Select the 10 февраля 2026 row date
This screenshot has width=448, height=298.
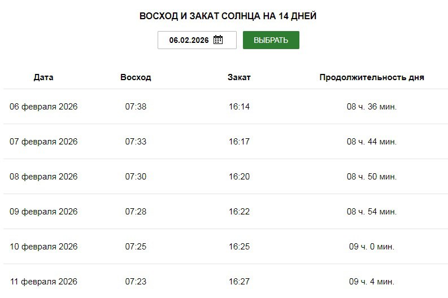pos(44,247)
